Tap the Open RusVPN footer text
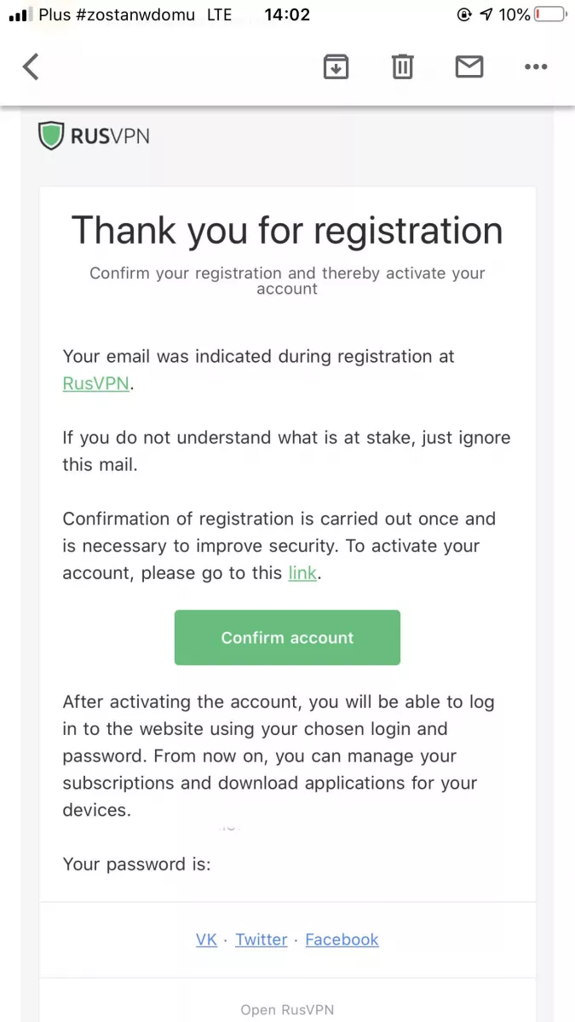Screen dimensions: 575x1022 (x=287, y=1010)
